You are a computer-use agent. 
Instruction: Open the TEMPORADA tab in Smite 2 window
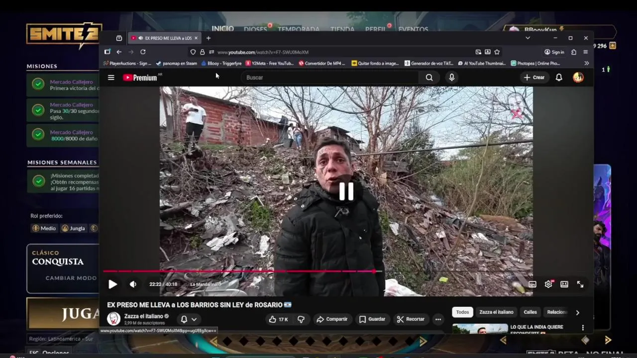299,29
